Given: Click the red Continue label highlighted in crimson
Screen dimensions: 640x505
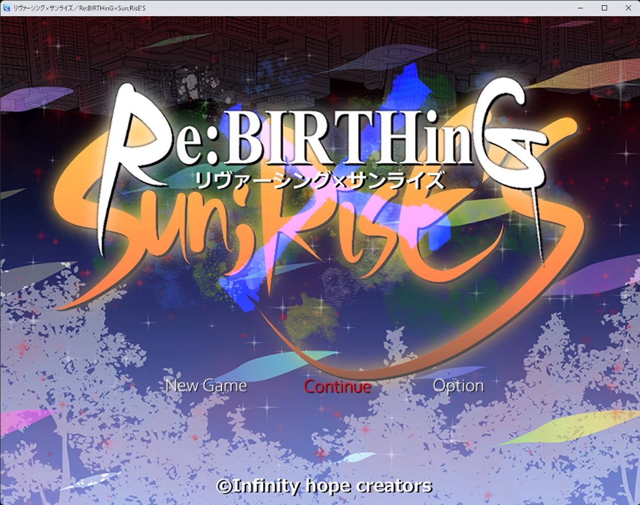Looking at the screenshot, I should point(337,386).
